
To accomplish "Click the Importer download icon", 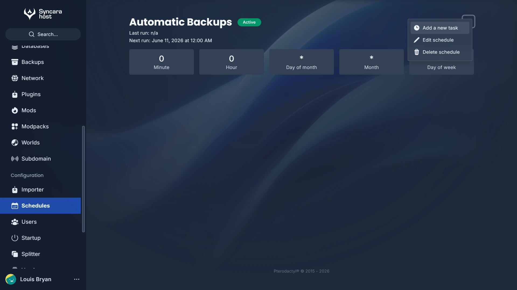I will (15, 190).
